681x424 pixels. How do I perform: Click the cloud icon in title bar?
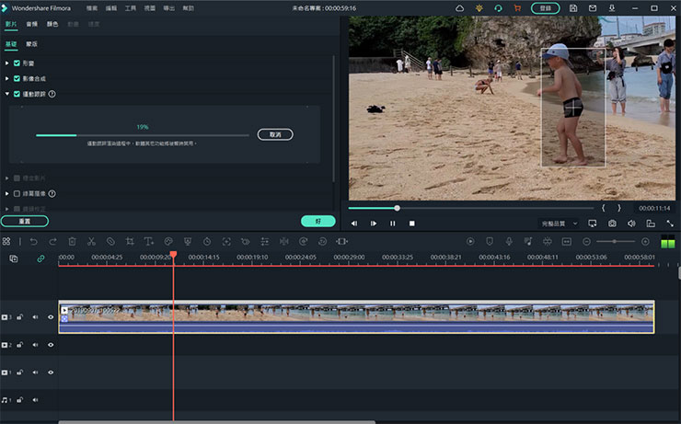point(460,7)
